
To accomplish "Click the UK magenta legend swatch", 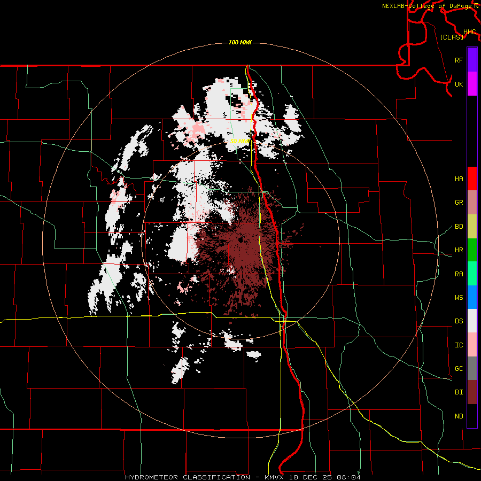I will 472,84.
